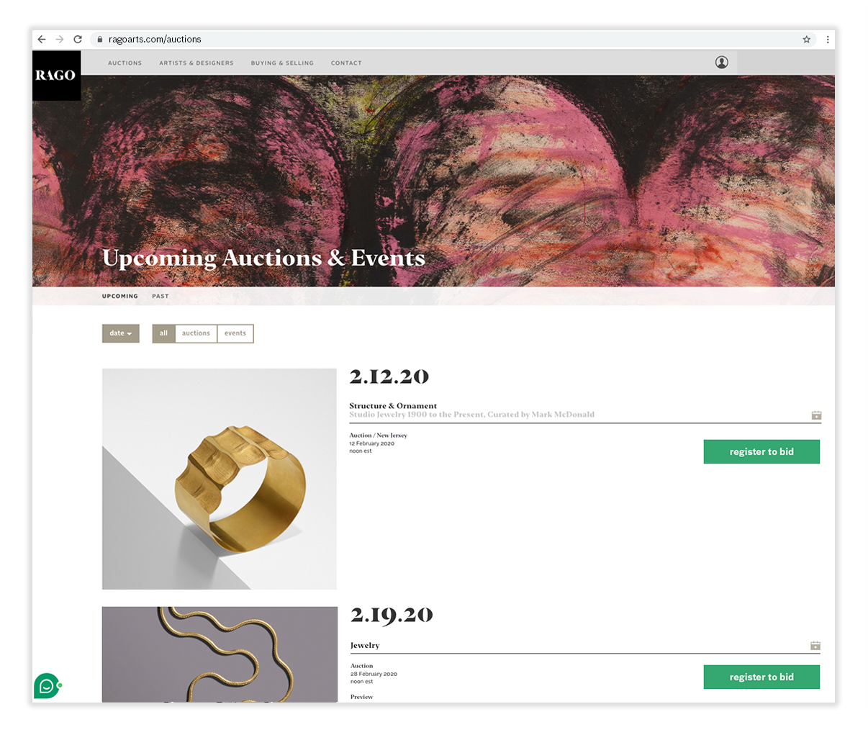Register to bid for 2.12.20 auction
Viewport: 868px width, 735px height.
761,451
